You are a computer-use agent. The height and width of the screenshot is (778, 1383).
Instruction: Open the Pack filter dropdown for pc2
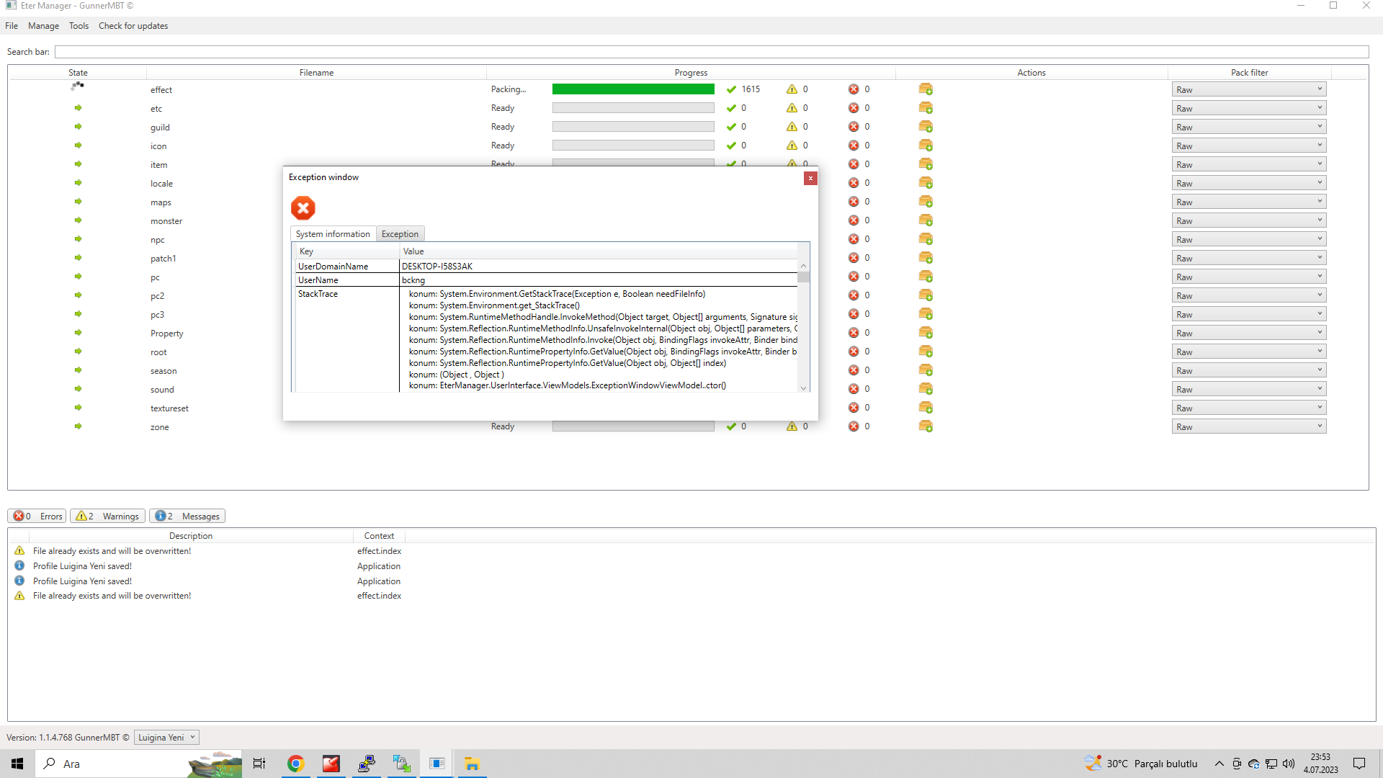coord(1249,295)
